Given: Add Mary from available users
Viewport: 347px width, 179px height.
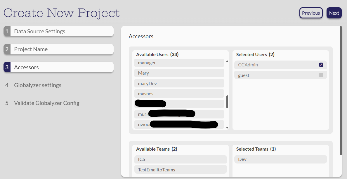Looking at the screenshot, I should pos(179,73).
